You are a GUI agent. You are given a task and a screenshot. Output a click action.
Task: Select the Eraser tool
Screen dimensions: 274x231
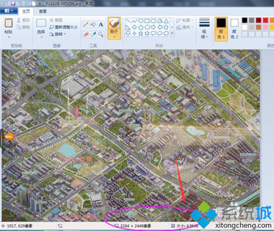(x=86, y=34)
